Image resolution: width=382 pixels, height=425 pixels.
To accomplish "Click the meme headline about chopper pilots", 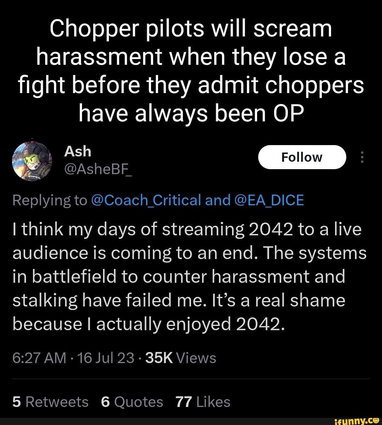I will (x=191, y=71).
